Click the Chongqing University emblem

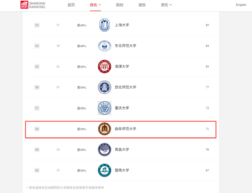click(x=105, y=108)
